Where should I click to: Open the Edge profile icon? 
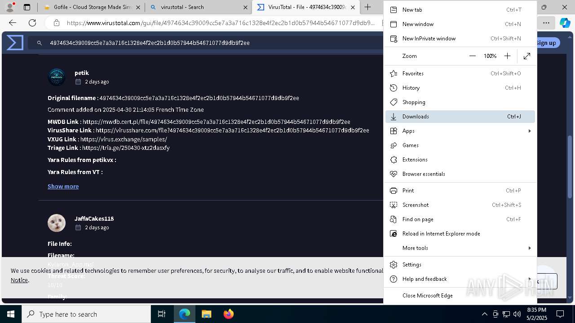tap(9, 7)
